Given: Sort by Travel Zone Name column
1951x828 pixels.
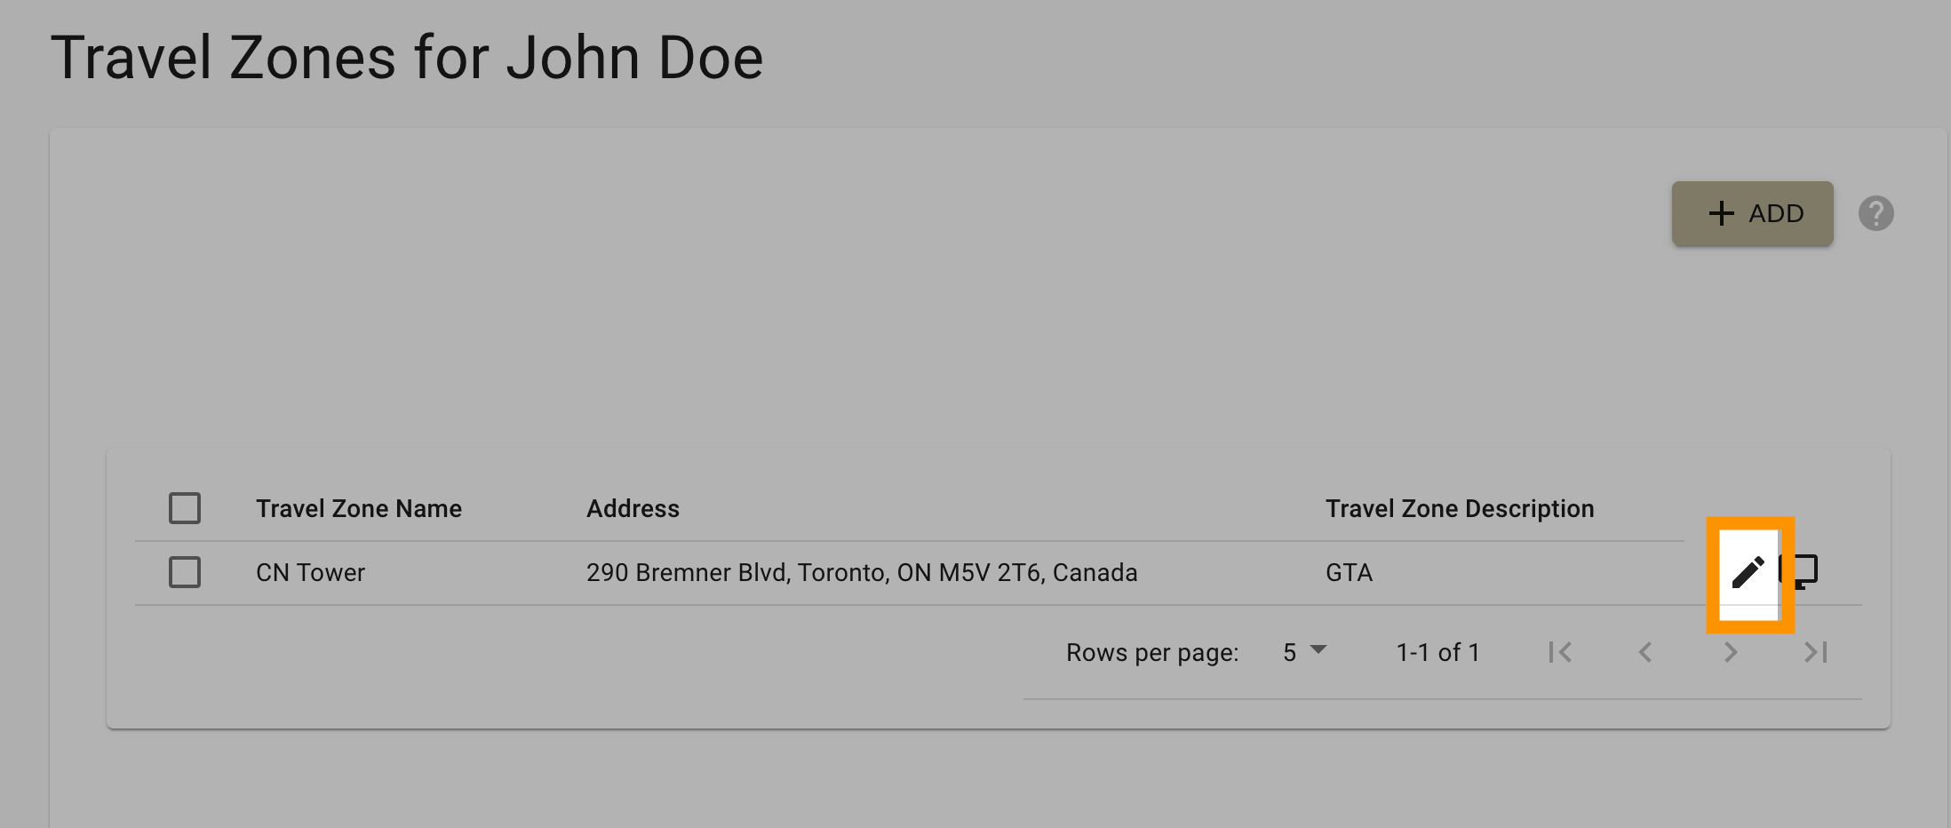Looking at the screenshot, I should (359, 508).
